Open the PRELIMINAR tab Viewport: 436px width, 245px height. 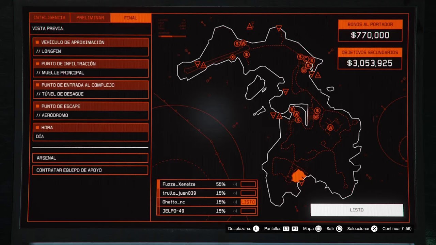pyautogui.click(x=90, y=18)
